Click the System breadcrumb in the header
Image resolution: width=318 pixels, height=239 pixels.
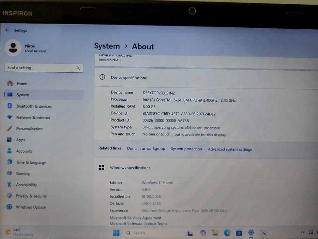(x=107, y=46)
